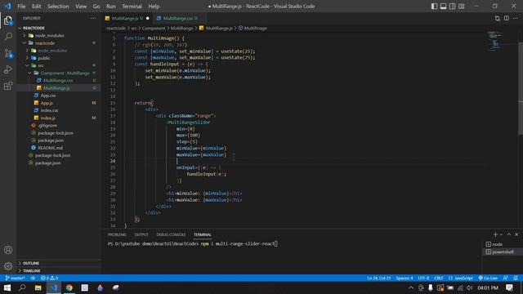Click the Windows Start button
This screenshot has width=523, height=294.
tap(7, 287)
